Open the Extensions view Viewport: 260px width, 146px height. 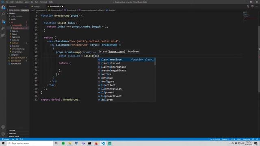click(3, 35)
